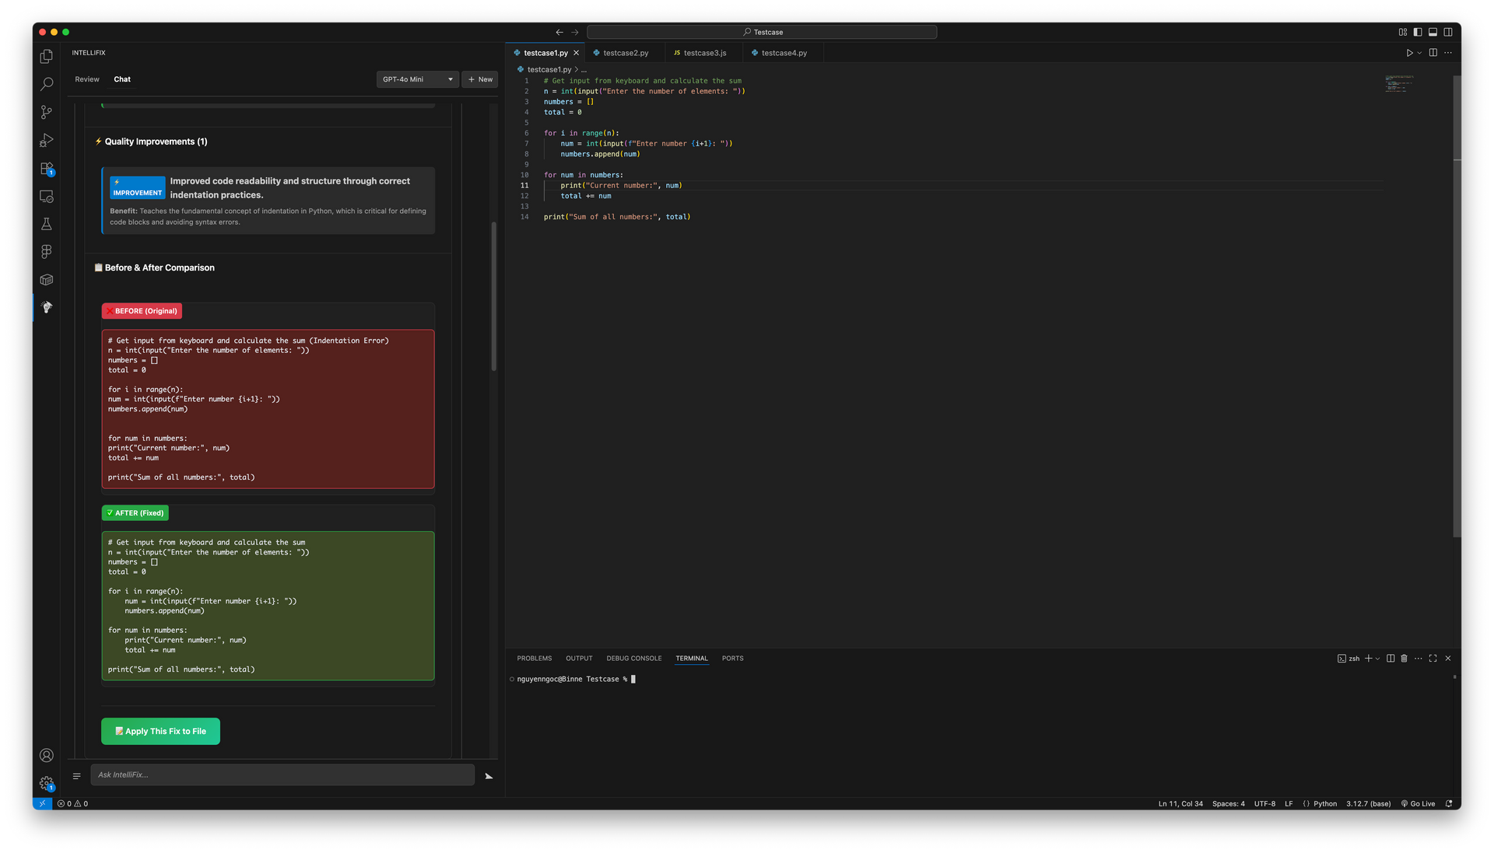The width and height of the screenshot is (1494, 853).
Task: Open Run and Debug view
Action: (x=46, y=141)
